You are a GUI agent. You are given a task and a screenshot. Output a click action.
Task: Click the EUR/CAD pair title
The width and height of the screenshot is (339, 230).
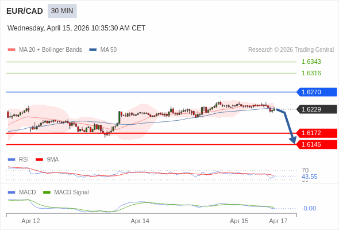[25, 11]
